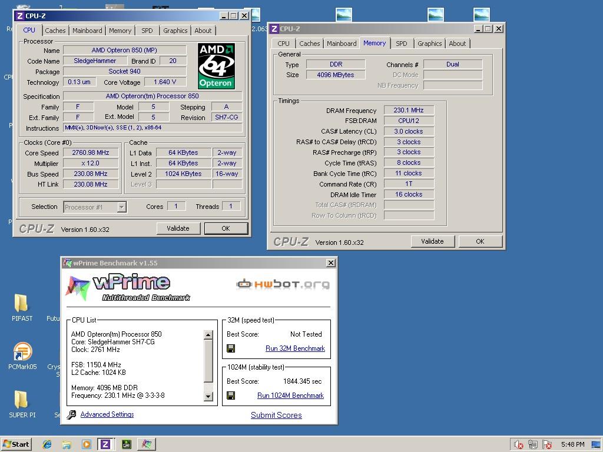Viewport: 603px width, 452px height.
Task: Click the Size field 4096 MBytes
Action: click(336, 75)
